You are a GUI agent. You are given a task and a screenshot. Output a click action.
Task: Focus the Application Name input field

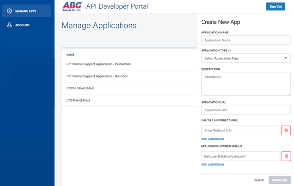tap(246, 40)
